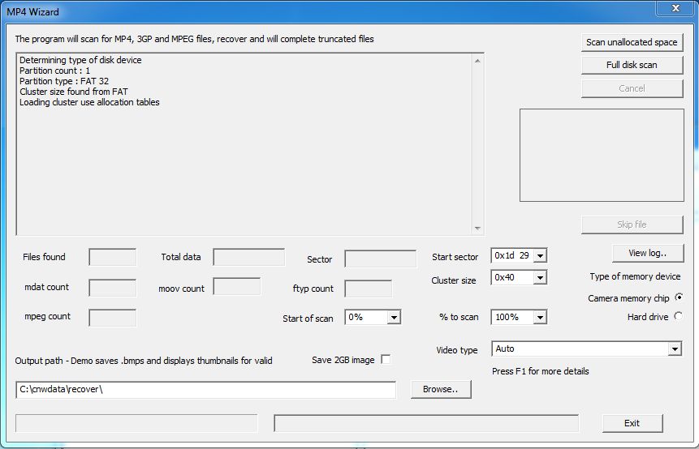Open the % to scan dropdown
The image size is (699, 449).
pos(540,318)
